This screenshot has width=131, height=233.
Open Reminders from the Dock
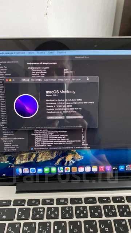point(88,169)
